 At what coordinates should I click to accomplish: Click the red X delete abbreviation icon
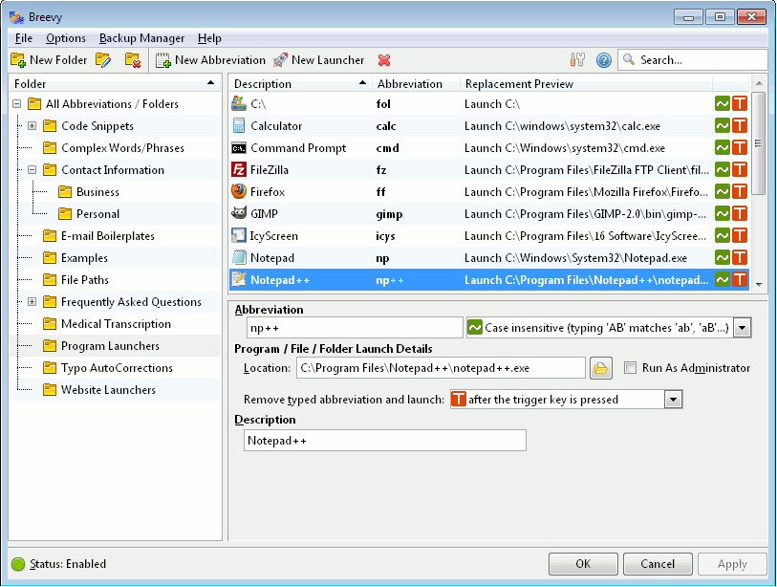(384, 60)
